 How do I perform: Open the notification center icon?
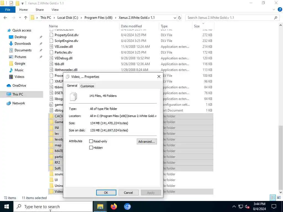click(x=274, y=206)
